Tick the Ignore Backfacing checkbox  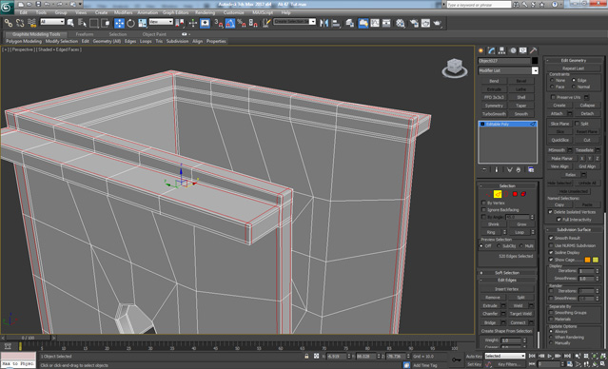coord(483,209)
